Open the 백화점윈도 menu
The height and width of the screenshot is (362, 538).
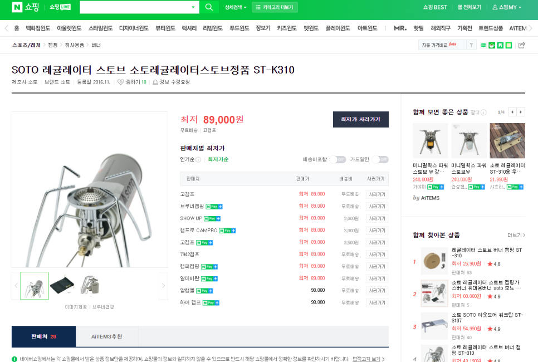click(38, 28)
